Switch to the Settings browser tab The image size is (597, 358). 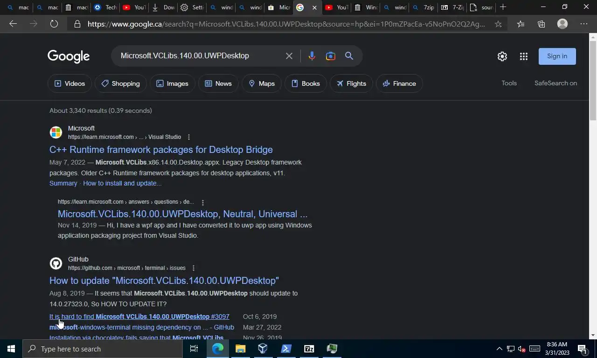click(x=192, y=7)
